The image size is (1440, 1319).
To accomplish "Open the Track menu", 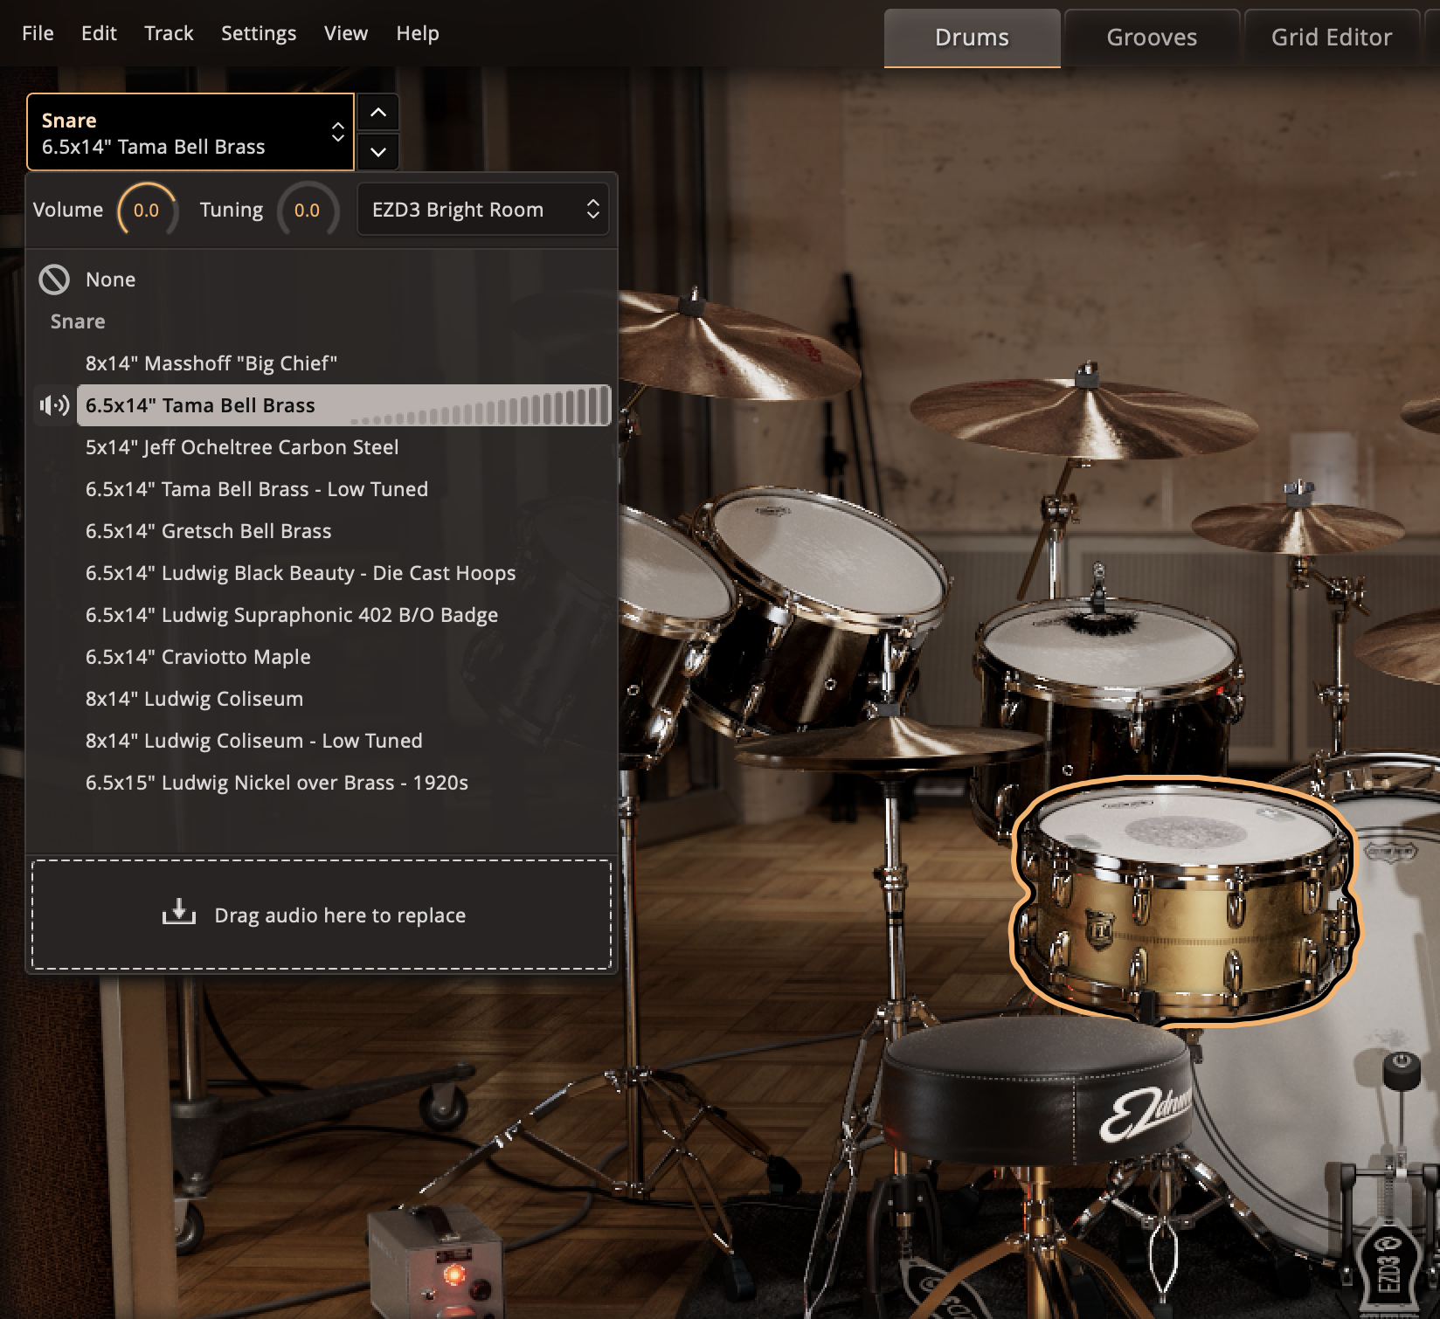I will pos(170,33).
